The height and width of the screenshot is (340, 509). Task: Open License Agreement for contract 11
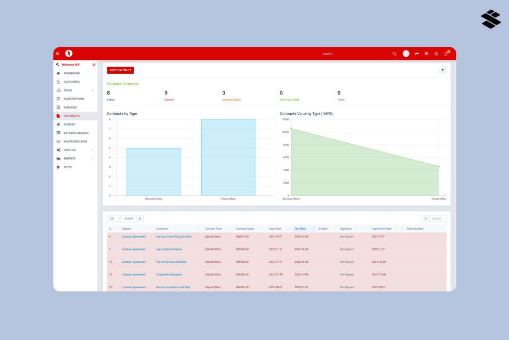134,275
